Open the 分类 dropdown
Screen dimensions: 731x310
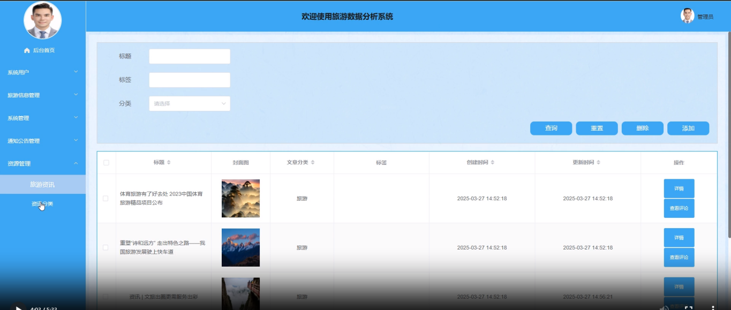pyautogui.click(x=190, y=103)
